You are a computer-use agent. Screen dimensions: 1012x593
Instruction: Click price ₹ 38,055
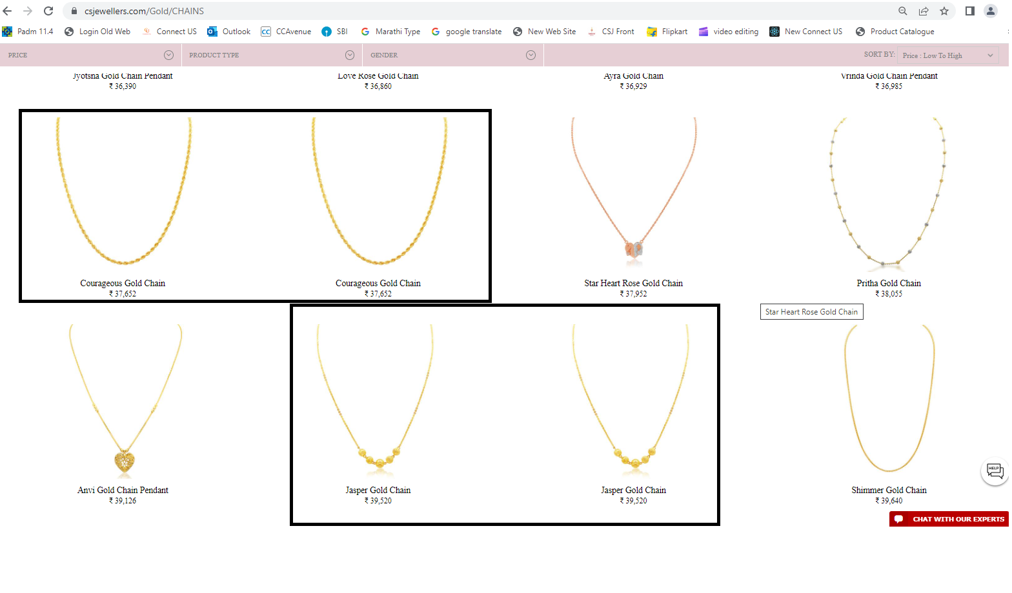(889, 293)
